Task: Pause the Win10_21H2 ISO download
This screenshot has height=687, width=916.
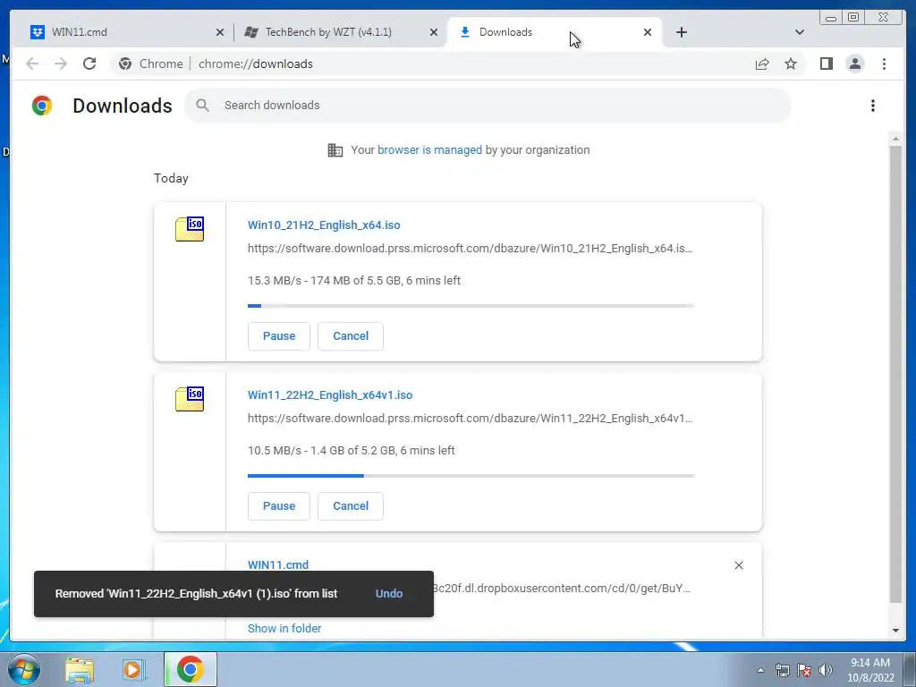Action: pyautogui.click(x=279, y=336)
